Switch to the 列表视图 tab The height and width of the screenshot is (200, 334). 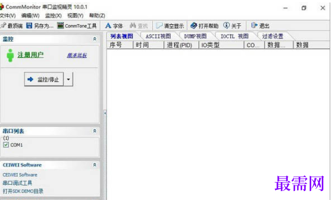pyautogui.click(x=122, y=37)
